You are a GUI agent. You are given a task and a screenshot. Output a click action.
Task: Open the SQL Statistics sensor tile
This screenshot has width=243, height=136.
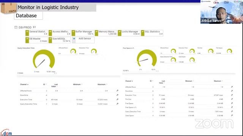(x=152, y=33)
